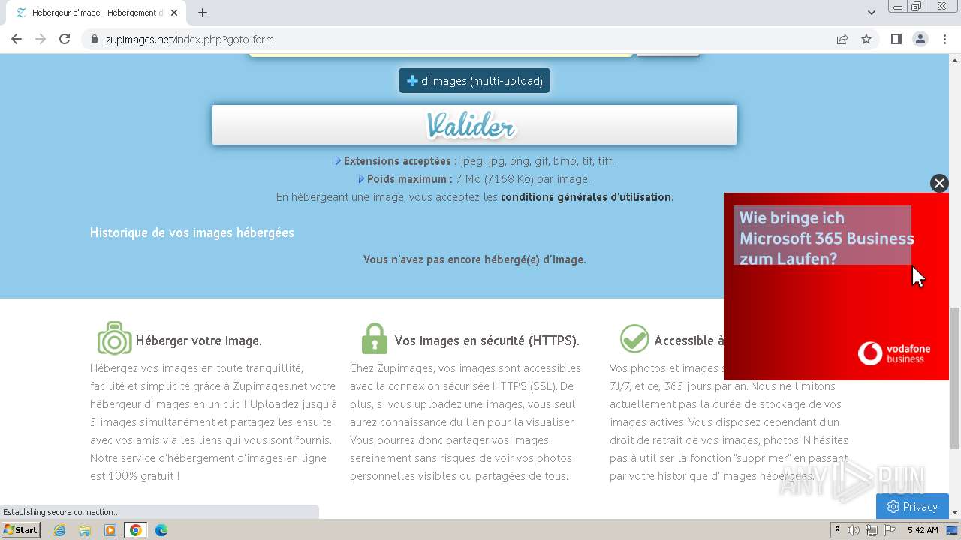Open Microsoft Edge from the taskbar
Image resolution: width=961 pixels, height=540 pixels.
click(161, 530)
